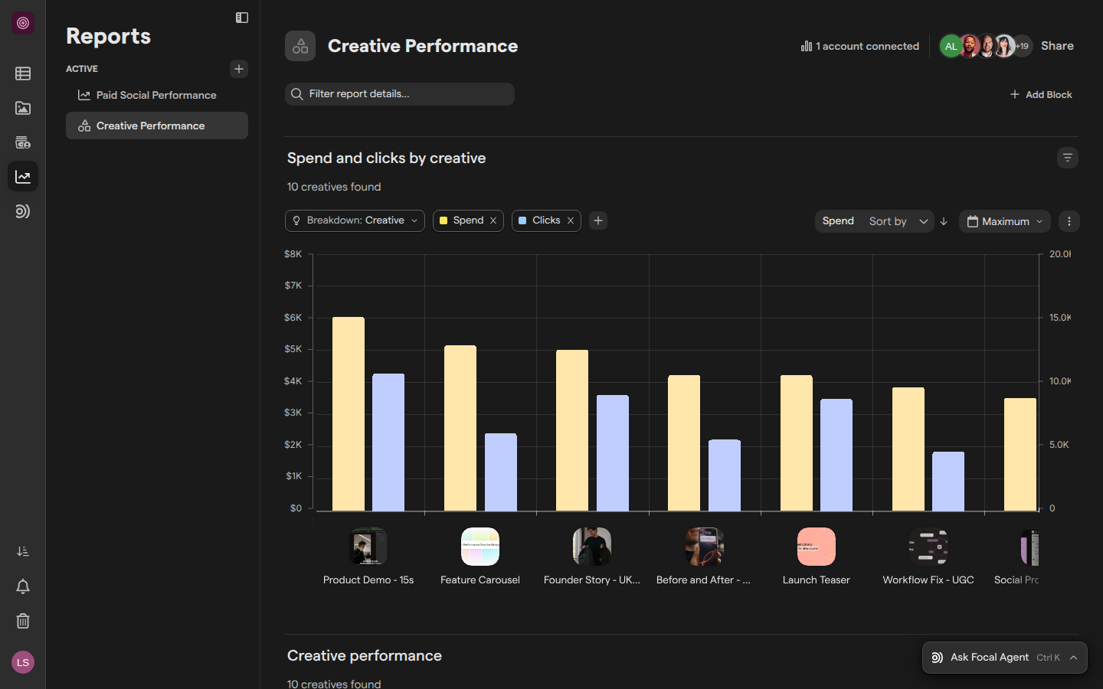The image size is (1103, 689).
Task: Open the Focal Agent icon in left rail
Action: (x=23, y=211)
